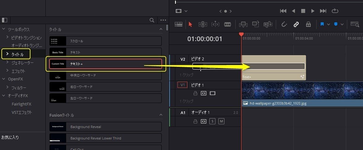Viewport: 363px width, 150px height.
Task: Solo the オーディオ 1 track
Action: [212, 121]
